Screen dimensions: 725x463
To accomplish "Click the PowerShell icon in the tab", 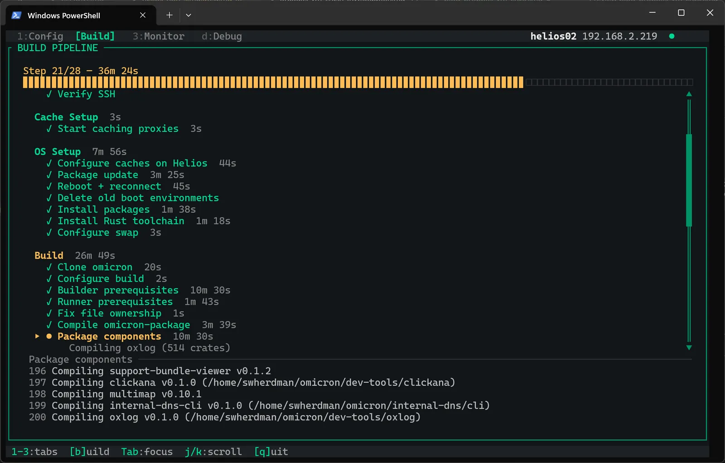I will [16, 15].
